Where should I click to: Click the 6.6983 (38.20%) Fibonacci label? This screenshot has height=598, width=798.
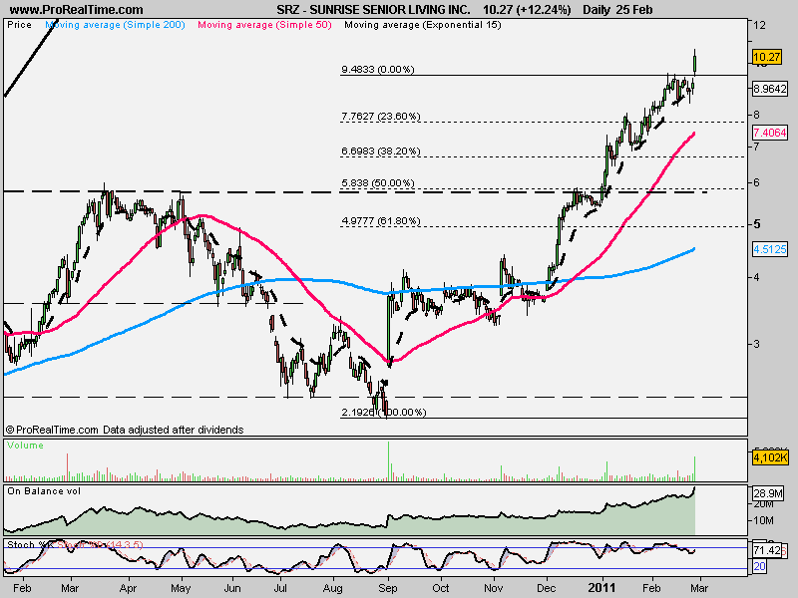click(x=381, y=151)
